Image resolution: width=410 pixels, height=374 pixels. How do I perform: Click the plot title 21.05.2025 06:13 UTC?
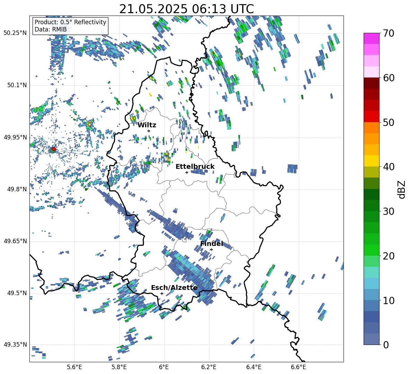click(186, 9)
